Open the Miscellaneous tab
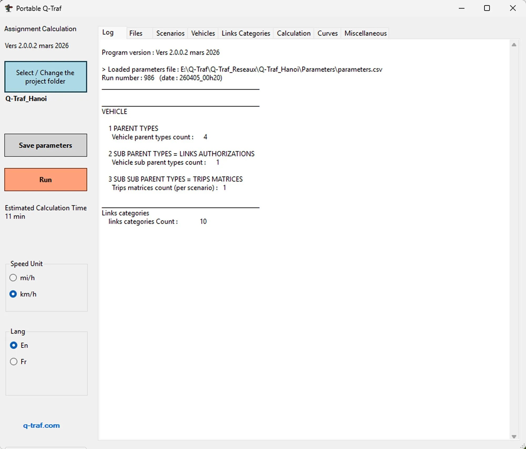The width and height of the screenshot is (526, 449). click(x=365, y=33)
